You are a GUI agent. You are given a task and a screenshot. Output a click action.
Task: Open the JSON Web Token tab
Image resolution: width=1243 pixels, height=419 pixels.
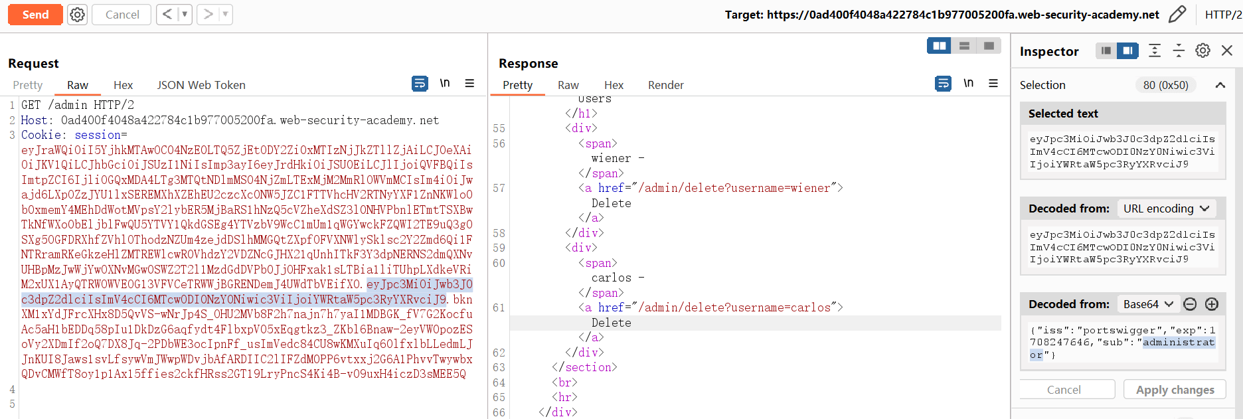[x=201, y=85]
